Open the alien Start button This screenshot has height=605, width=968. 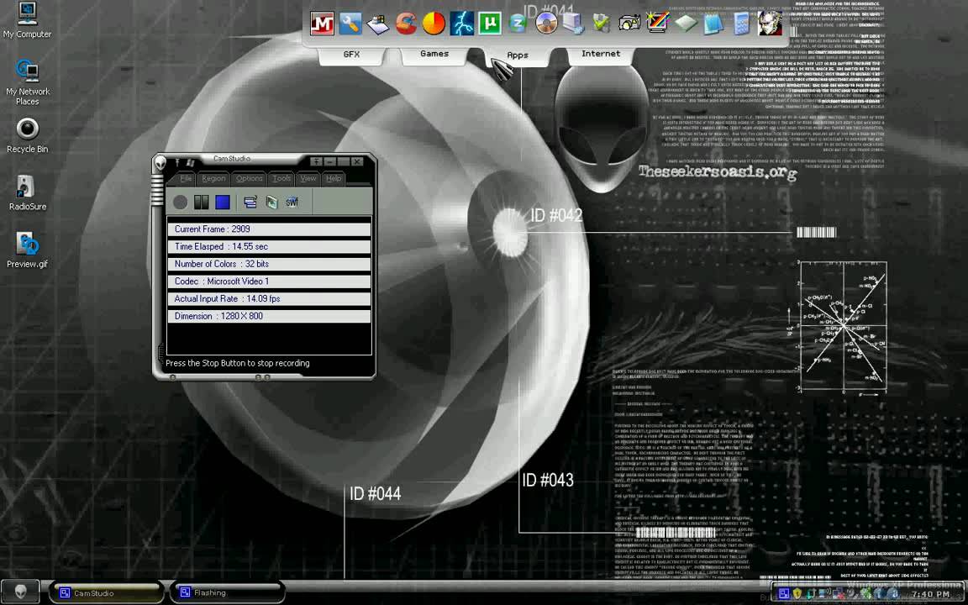(21, 592)
